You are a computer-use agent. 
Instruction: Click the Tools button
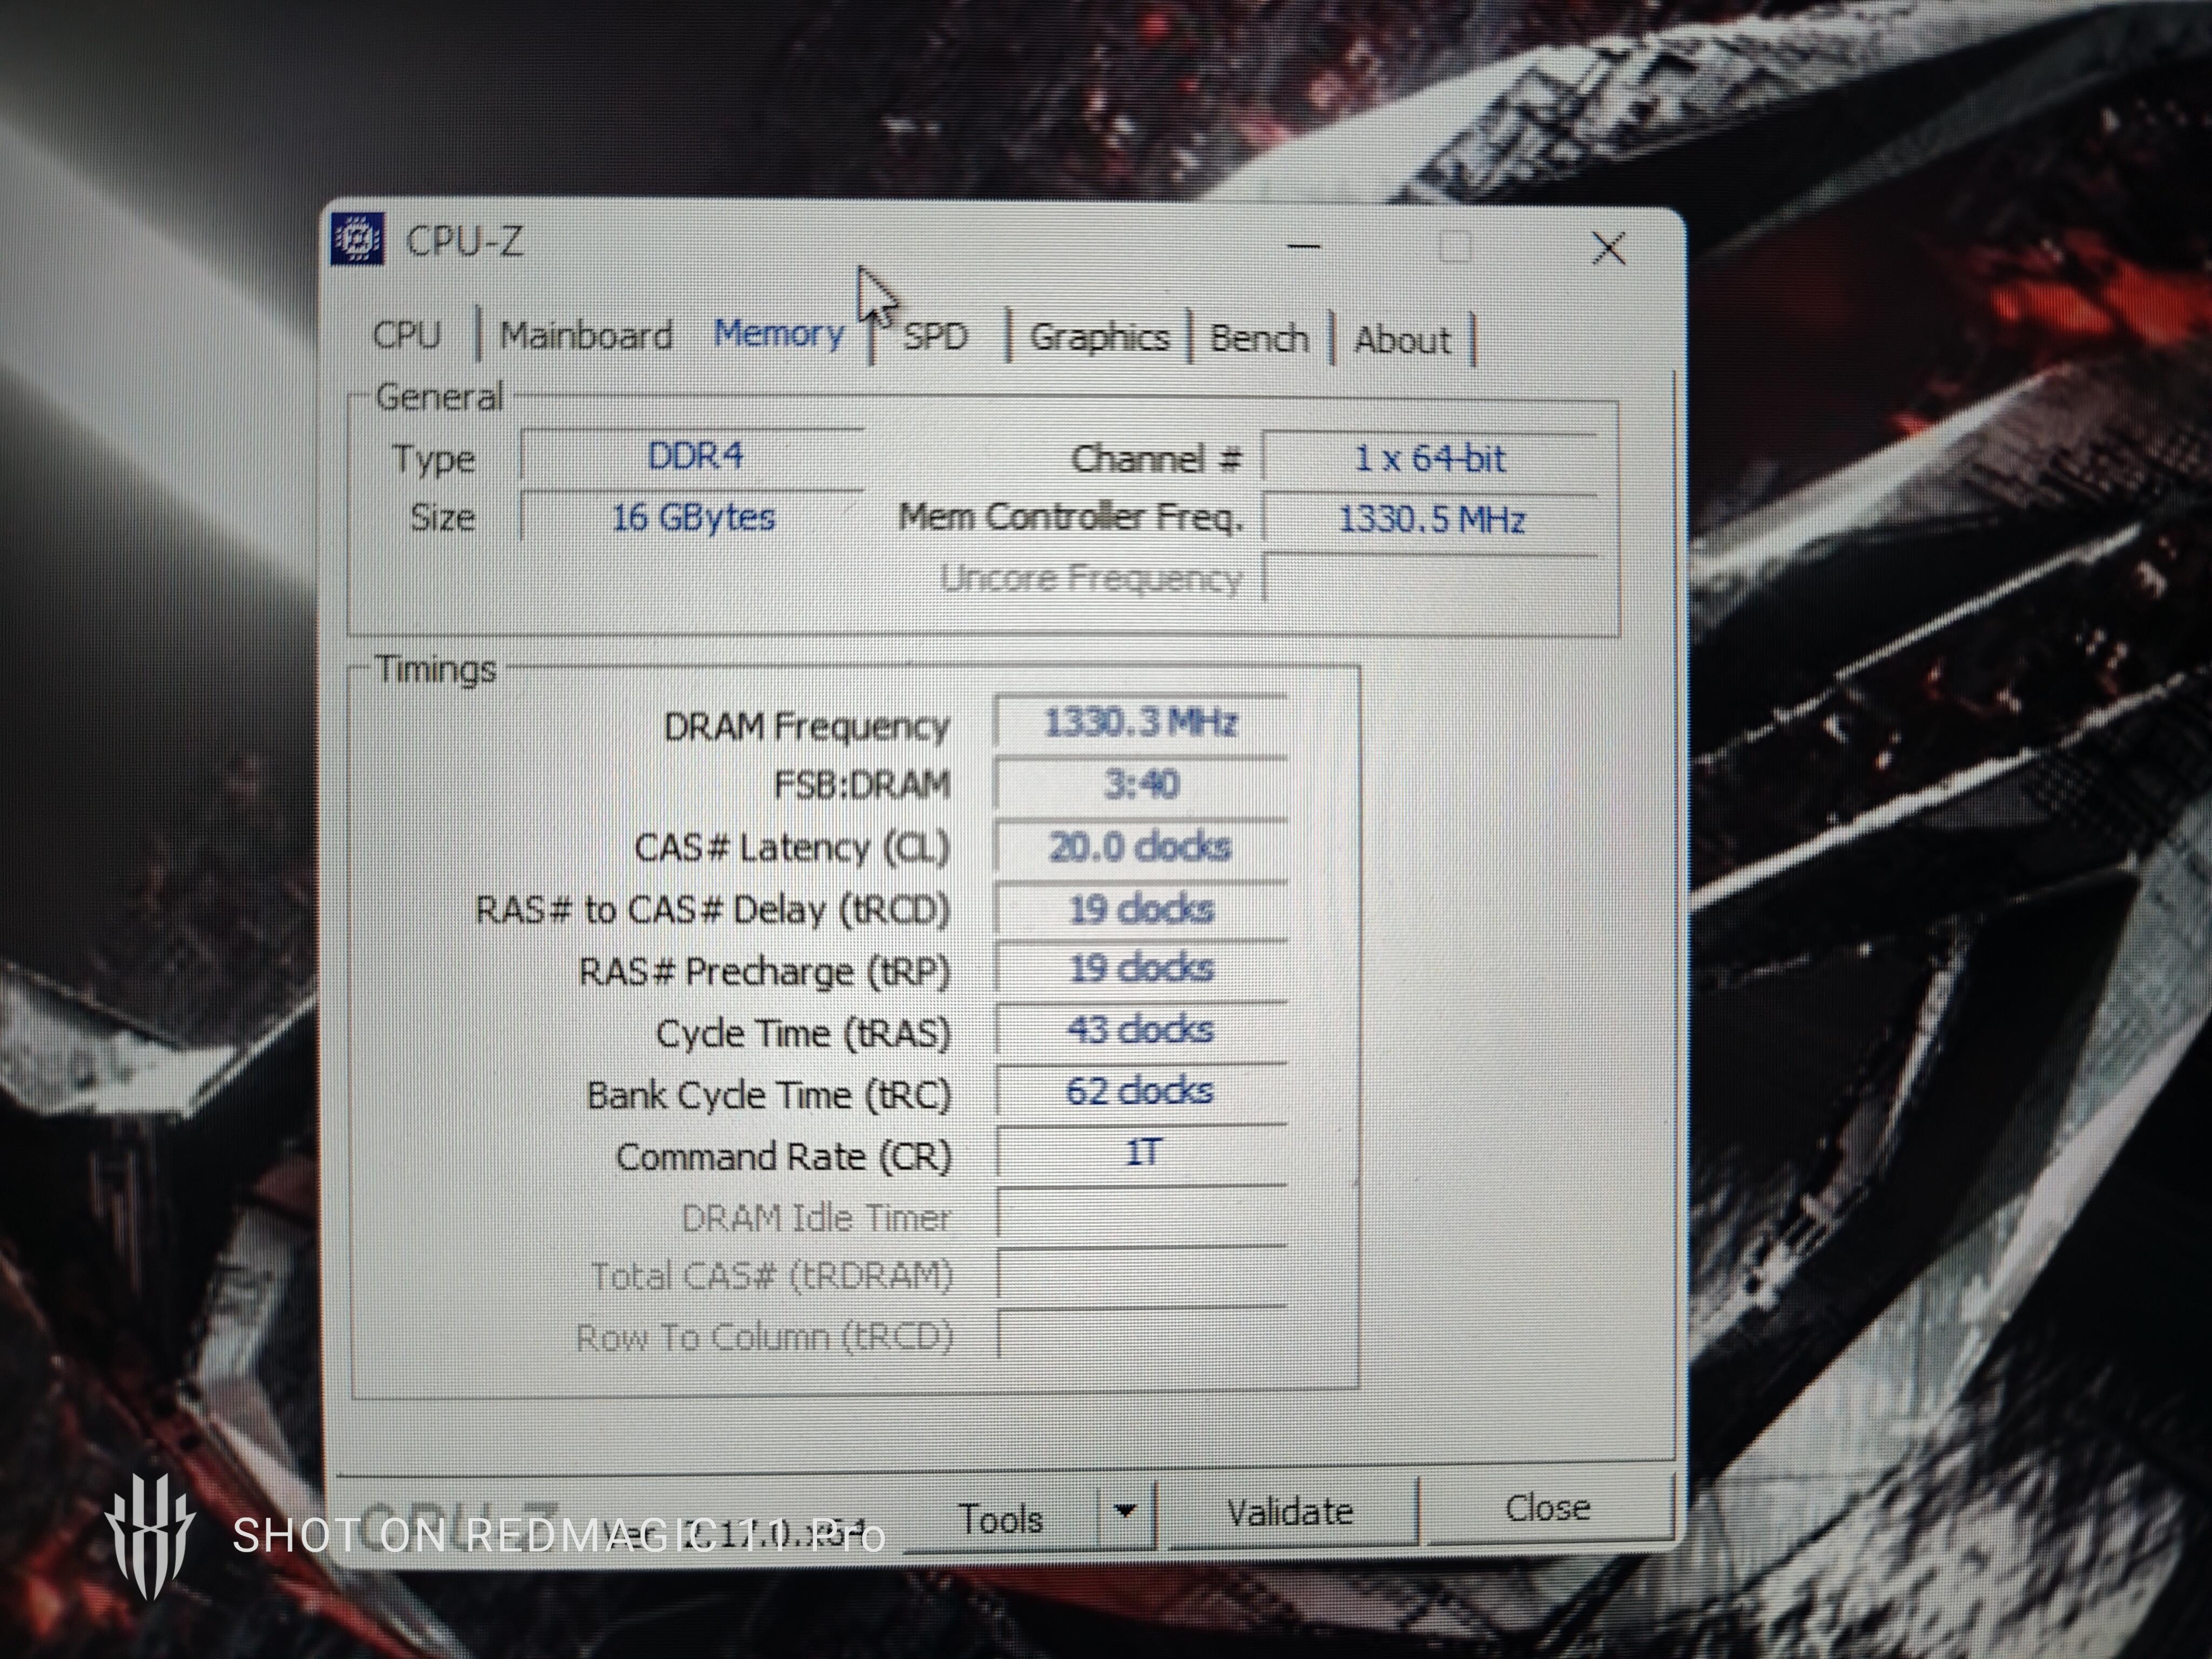(x=1001, y=1519)
